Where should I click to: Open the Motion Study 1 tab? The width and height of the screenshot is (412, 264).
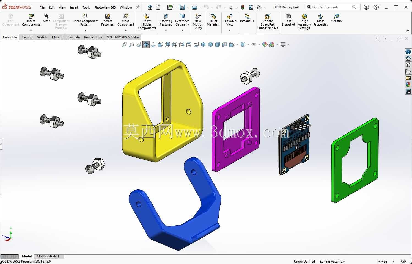click(x=48, y=256)
